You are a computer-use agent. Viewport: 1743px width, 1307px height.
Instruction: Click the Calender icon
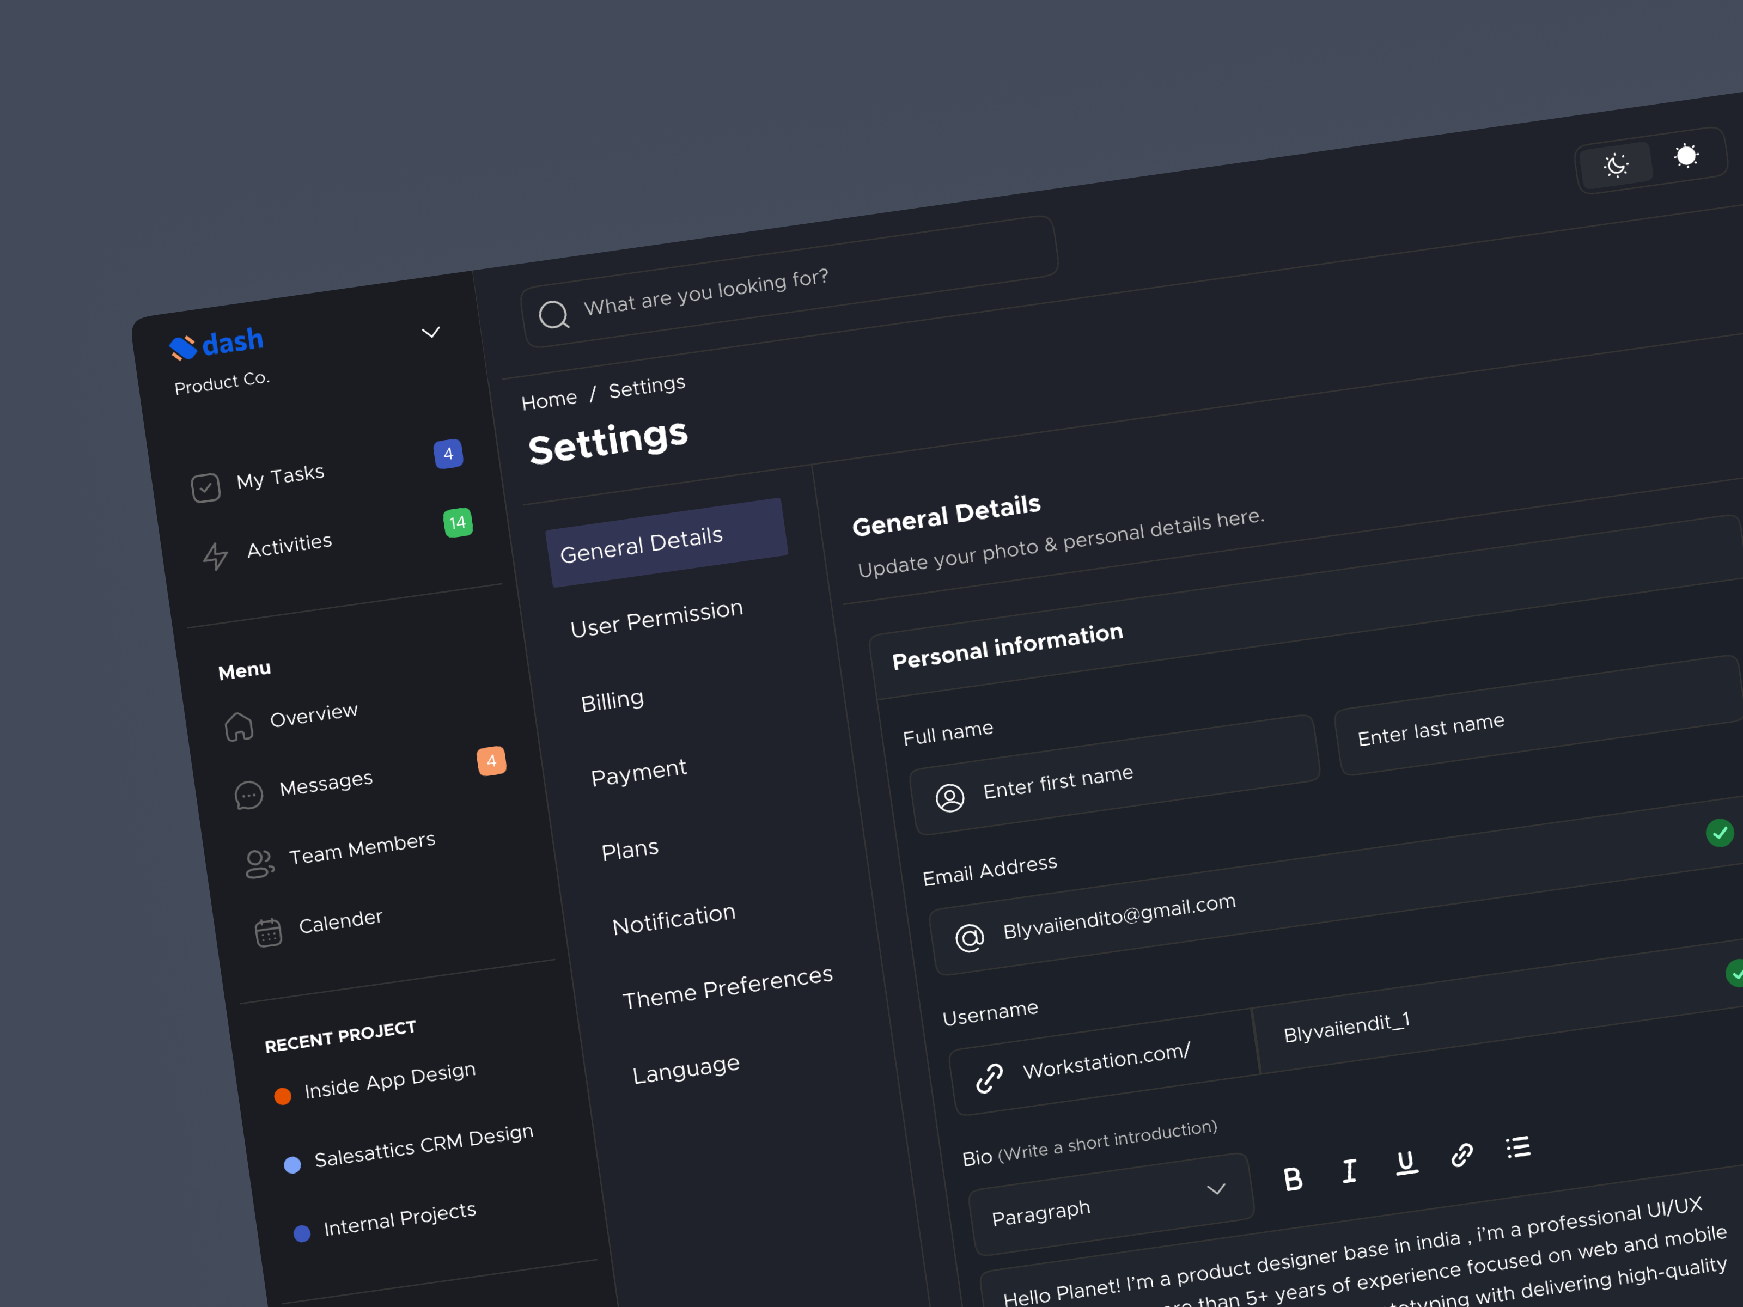[x=268, y=933]
